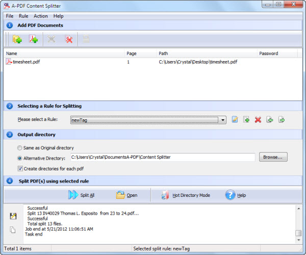The image size is (306, 255).
Task: Click the app icon in title bar
Action: pyautogui.click(x=7, y=6)
